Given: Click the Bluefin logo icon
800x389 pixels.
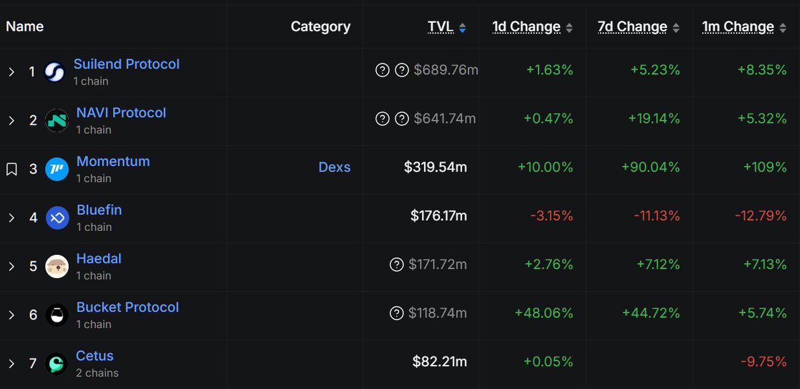Looking at the screenshot, I should (57, 218).
